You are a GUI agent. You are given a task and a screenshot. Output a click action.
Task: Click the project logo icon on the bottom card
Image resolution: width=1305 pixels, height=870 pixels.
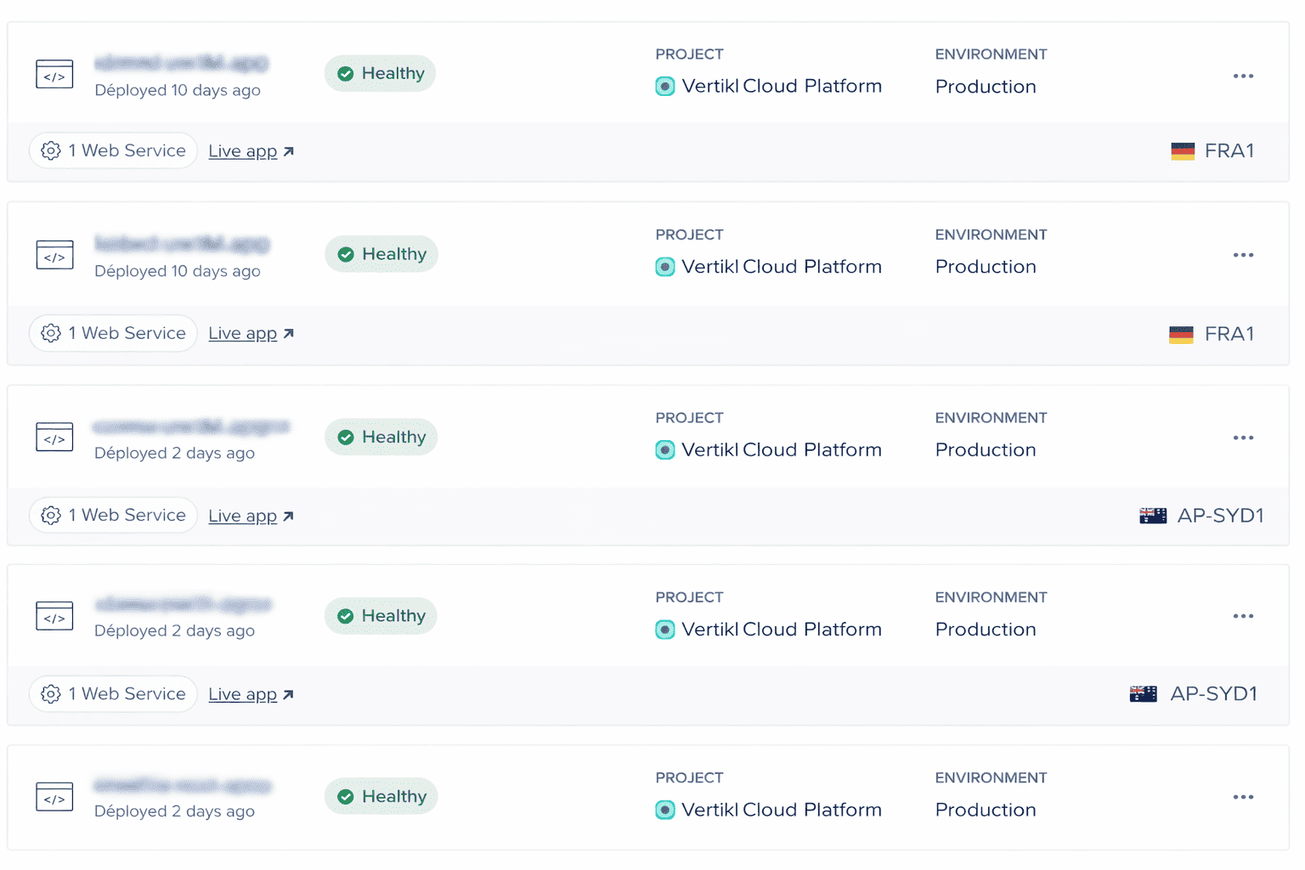[665, 810]
